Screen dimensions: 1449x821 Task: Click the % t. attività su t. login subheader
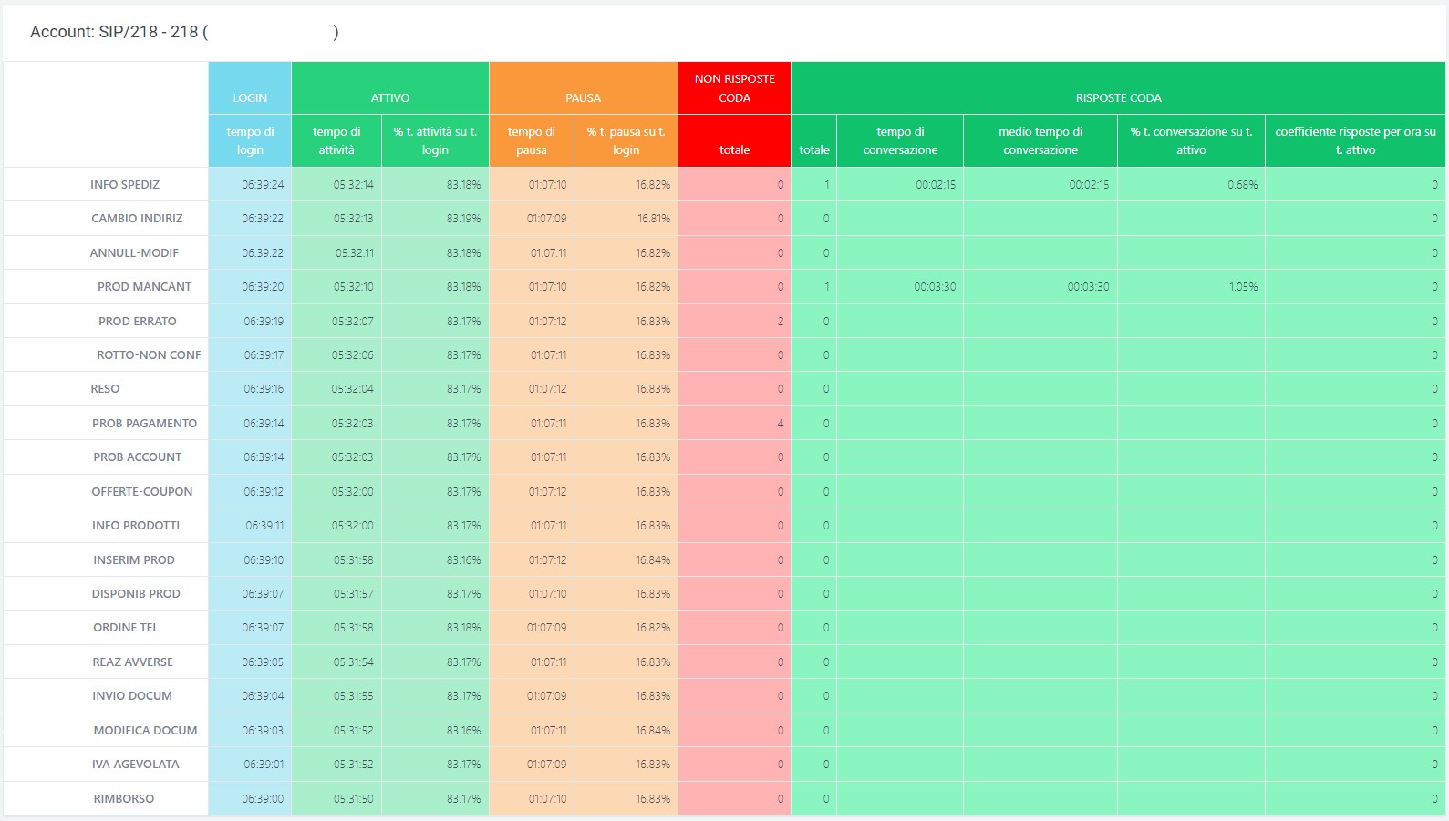click(x=435, y=140)
